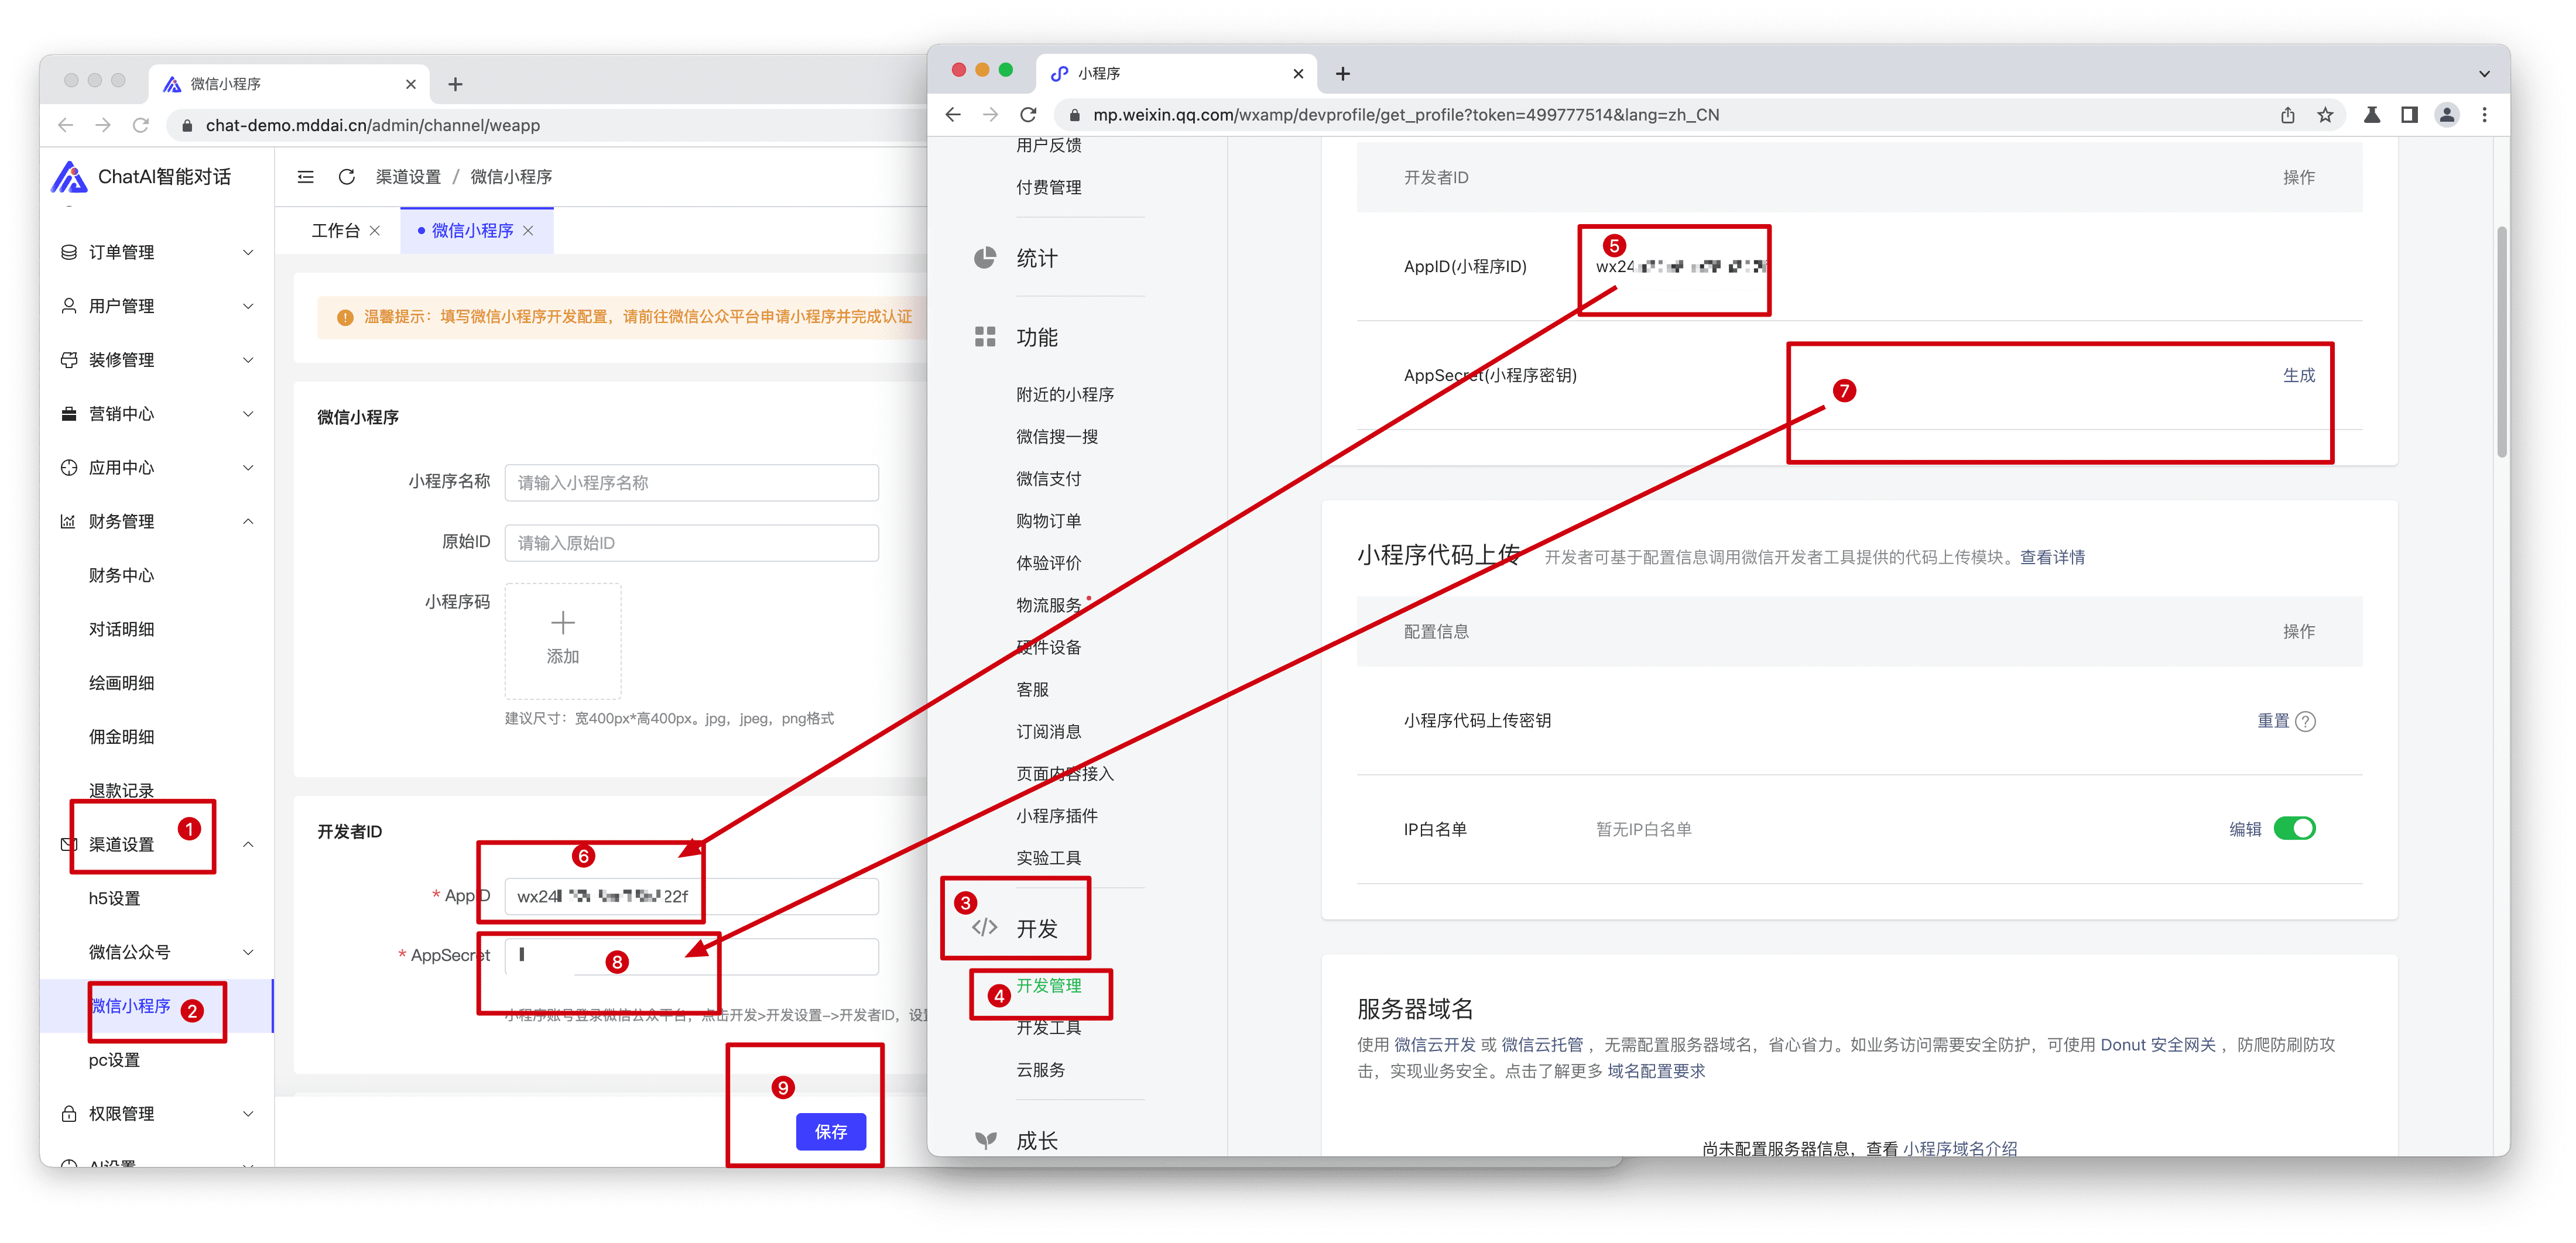Open a new tab in the weixin window

click(1342, 74)
